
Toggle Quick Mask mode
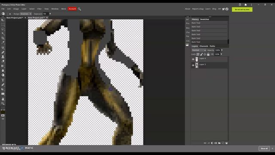(3, 115)
